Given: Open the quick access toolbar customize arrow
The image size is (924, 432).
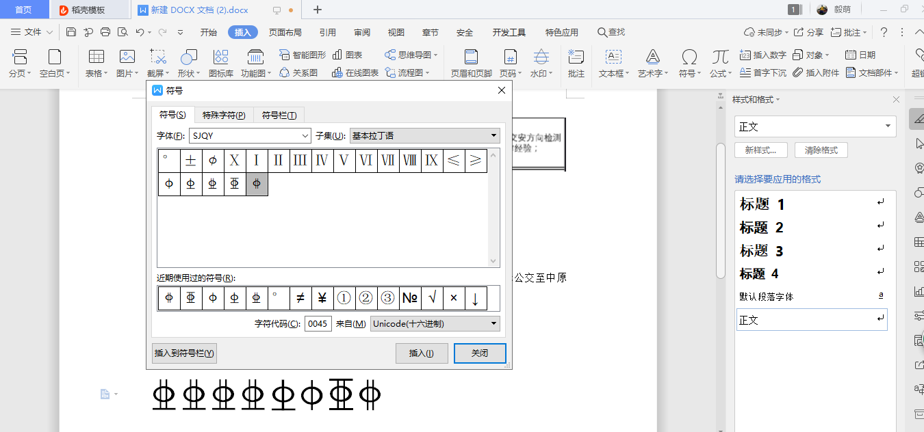Looking at the screenshot, I should pyautogui.click(x=181, y=32).
